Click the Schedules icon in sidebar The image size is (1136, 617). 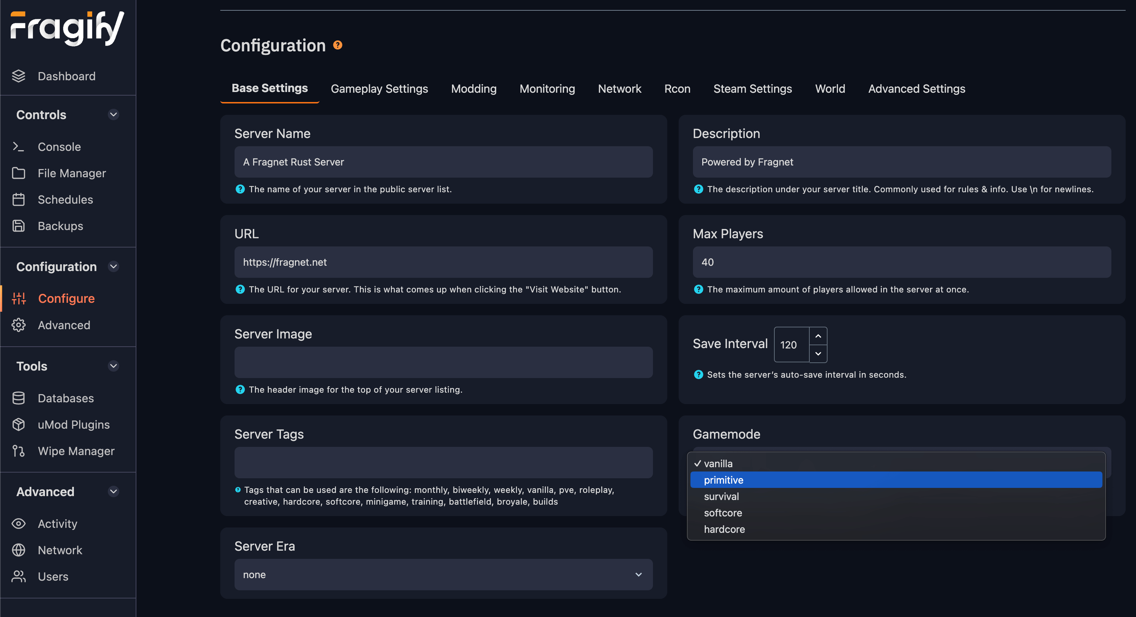pos(18,199)
